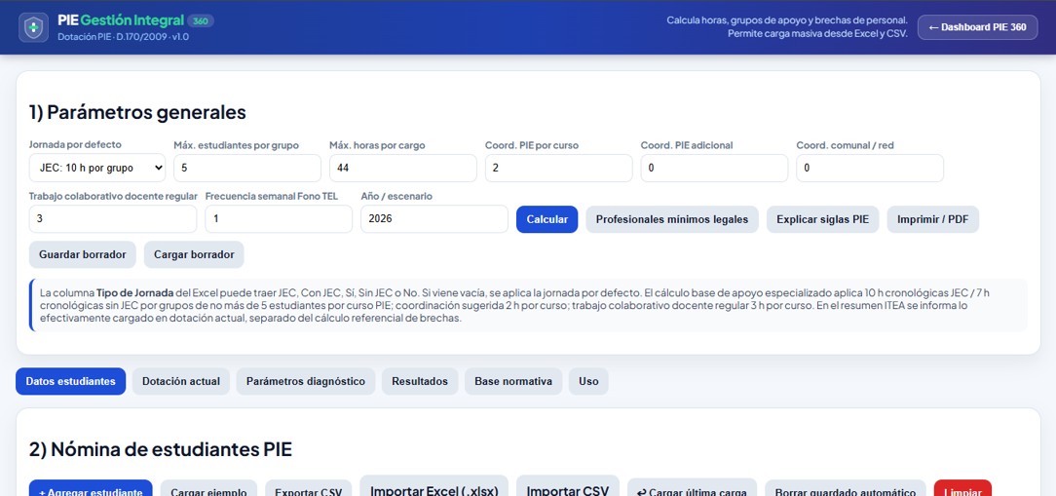Click the PIE Gestión Integral title

pos(121,20)
